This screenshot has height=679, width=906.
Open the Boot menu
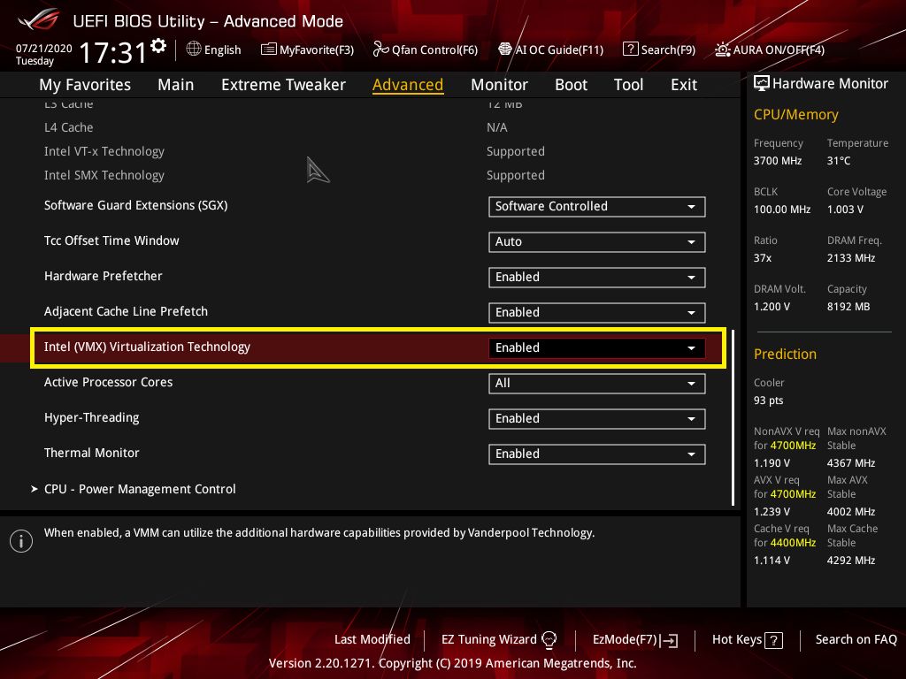click(x=571, y=84)
